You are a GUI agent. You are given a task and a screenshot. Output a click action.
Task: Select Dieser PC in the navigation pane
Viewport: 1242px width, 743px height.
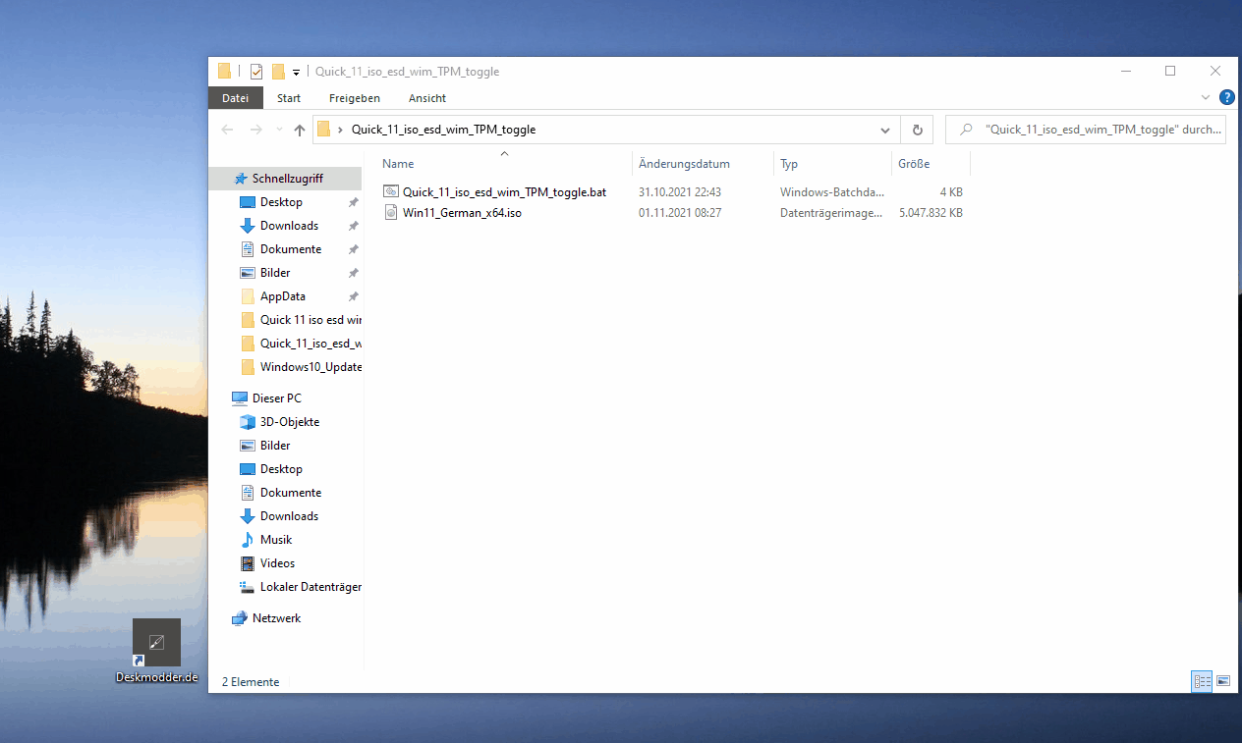pos(276,398)
